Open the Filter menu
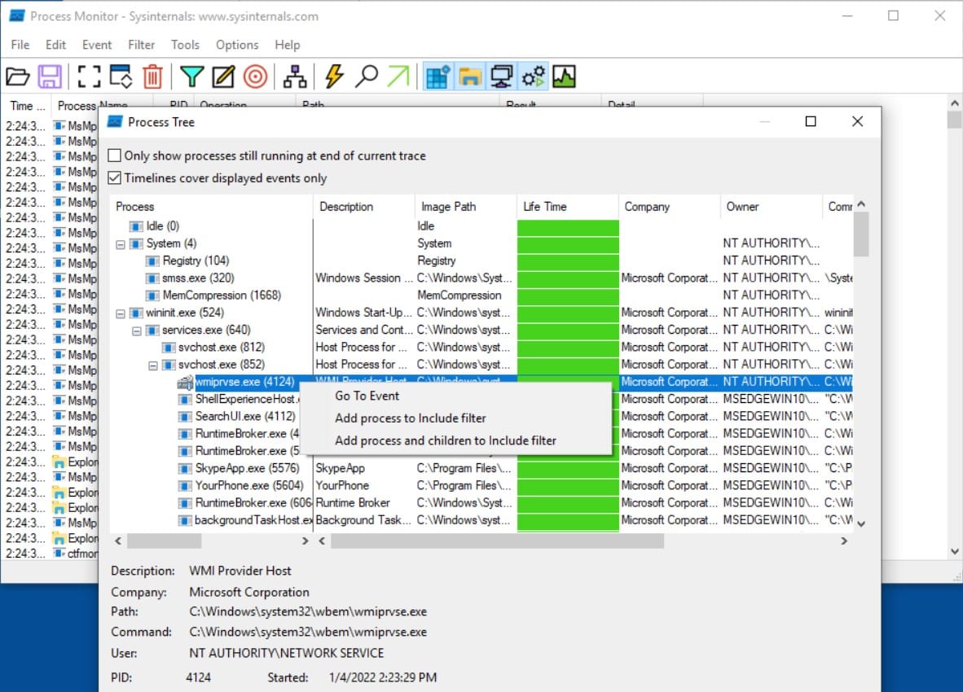 pos(141,45)
